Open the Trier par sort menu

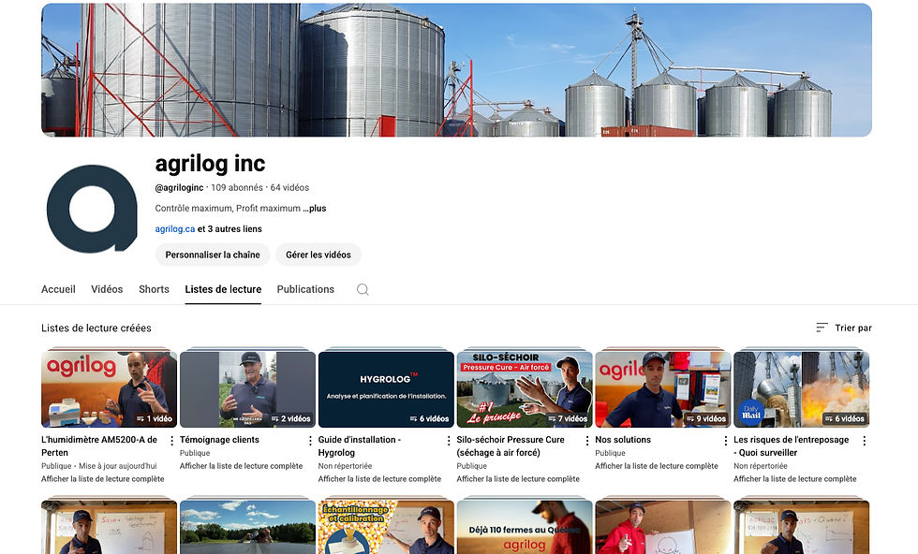844,328
